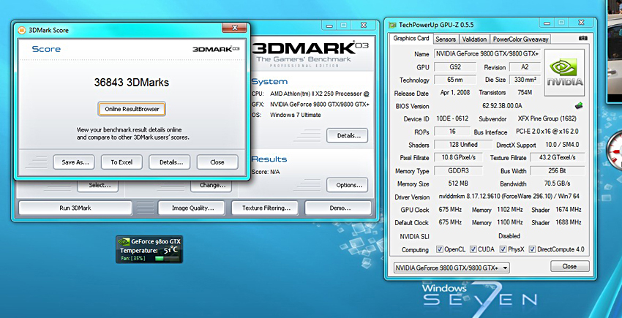Click the CPU meter gauge gadget
Viewport: 622px width, 318px height.
tap(614, 152)
